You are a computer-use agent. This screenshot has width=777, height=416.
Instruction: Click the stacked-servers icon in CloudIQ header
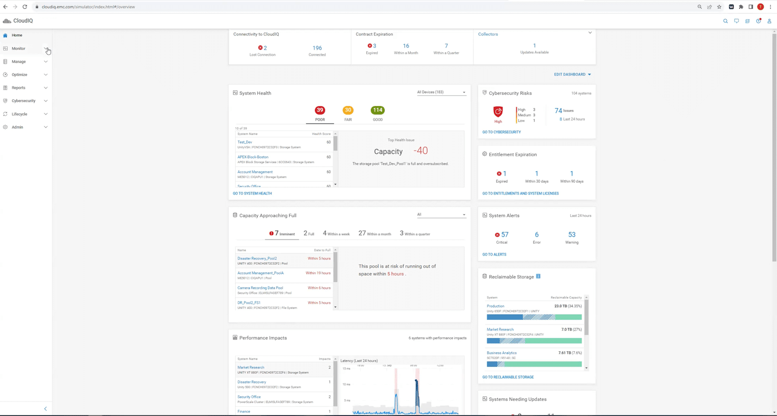[747, 21]
